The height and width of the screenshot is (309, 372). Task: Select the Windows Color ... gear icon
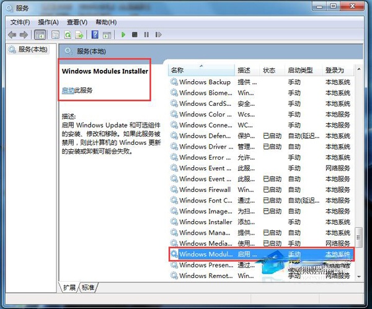(174, 114)
